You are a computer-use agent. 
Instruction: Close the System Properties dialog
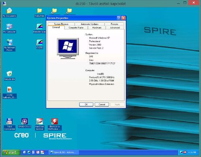(x=124, y=18)
